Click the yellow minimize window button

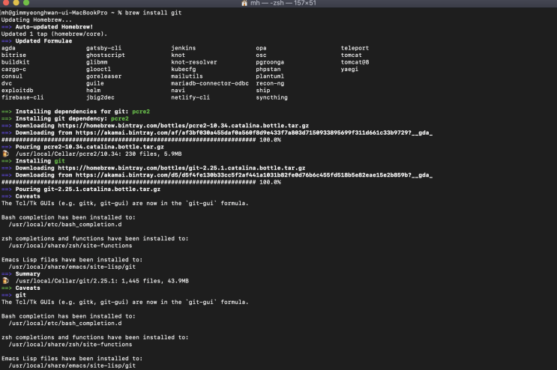click(x=16, y=2)
